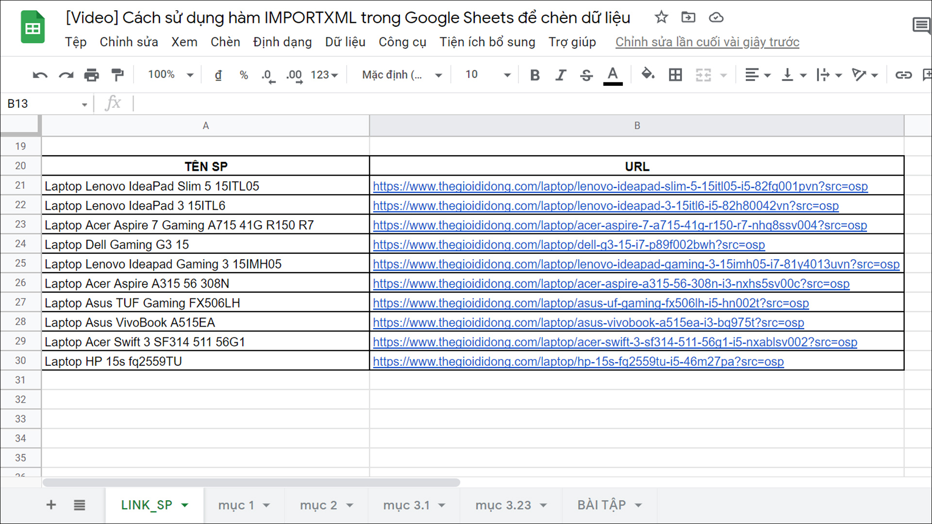Open the text color picker
The height and width of the screenshot is (524, 932).
613,76
